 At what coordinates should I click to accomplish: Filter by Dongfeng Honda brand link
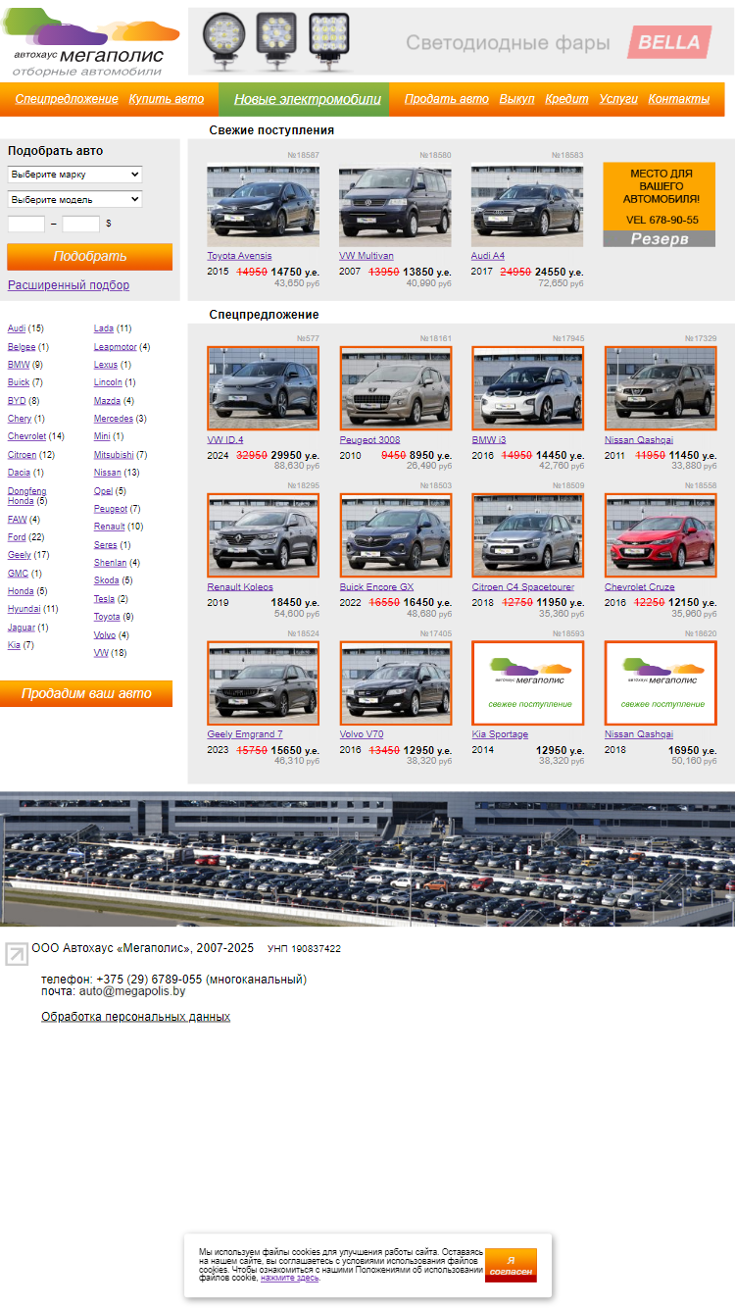click(x=26, y=496)
